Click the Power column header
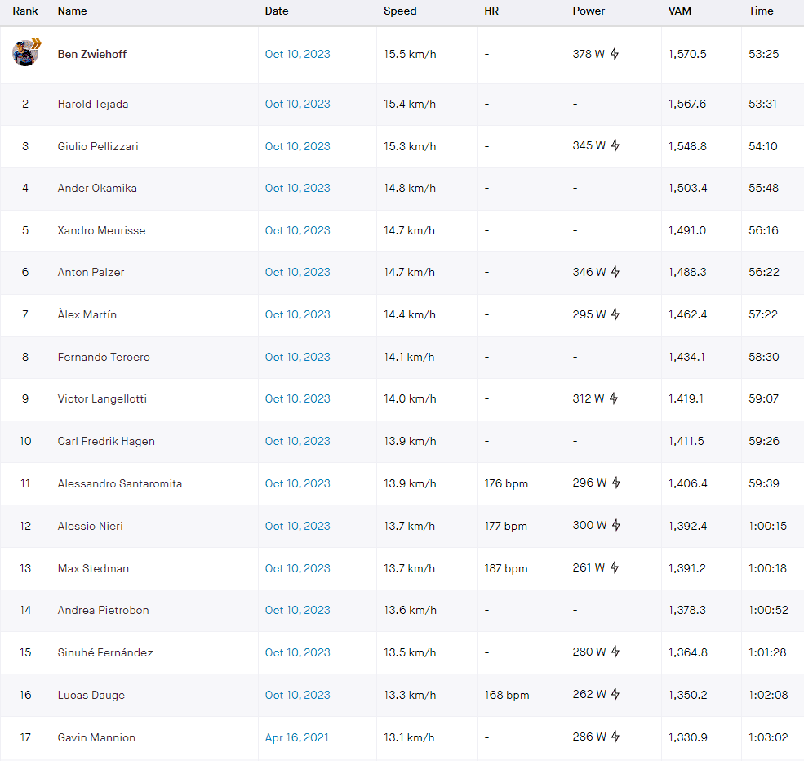The width and height of the screenshot is (804, 761). click(x=589, y=11)
